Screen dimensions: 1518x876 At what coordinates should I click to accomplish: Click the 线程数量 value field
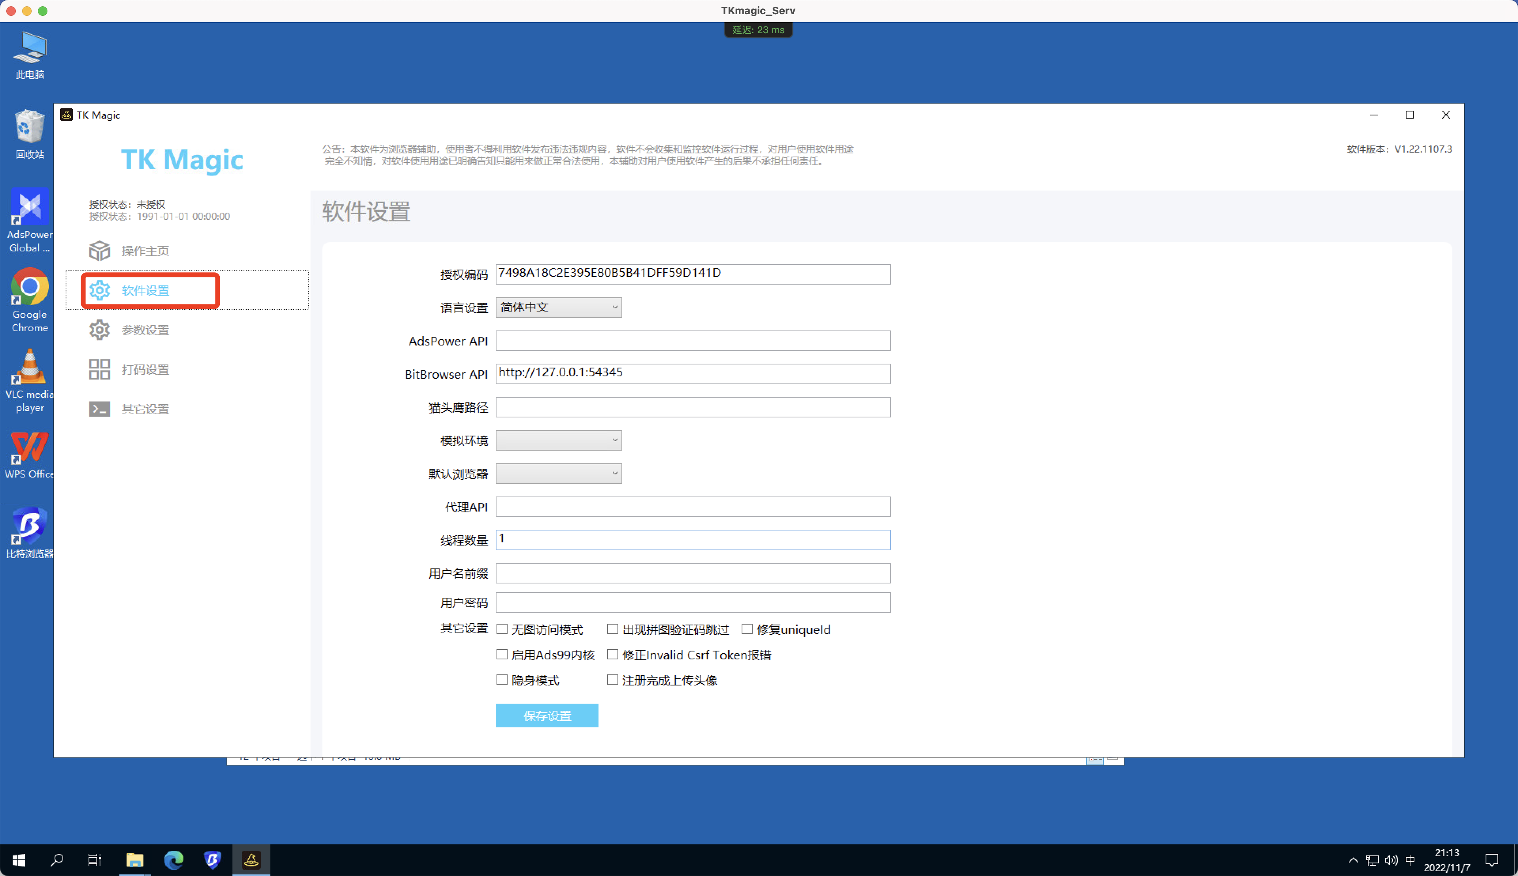click(692, 540)
